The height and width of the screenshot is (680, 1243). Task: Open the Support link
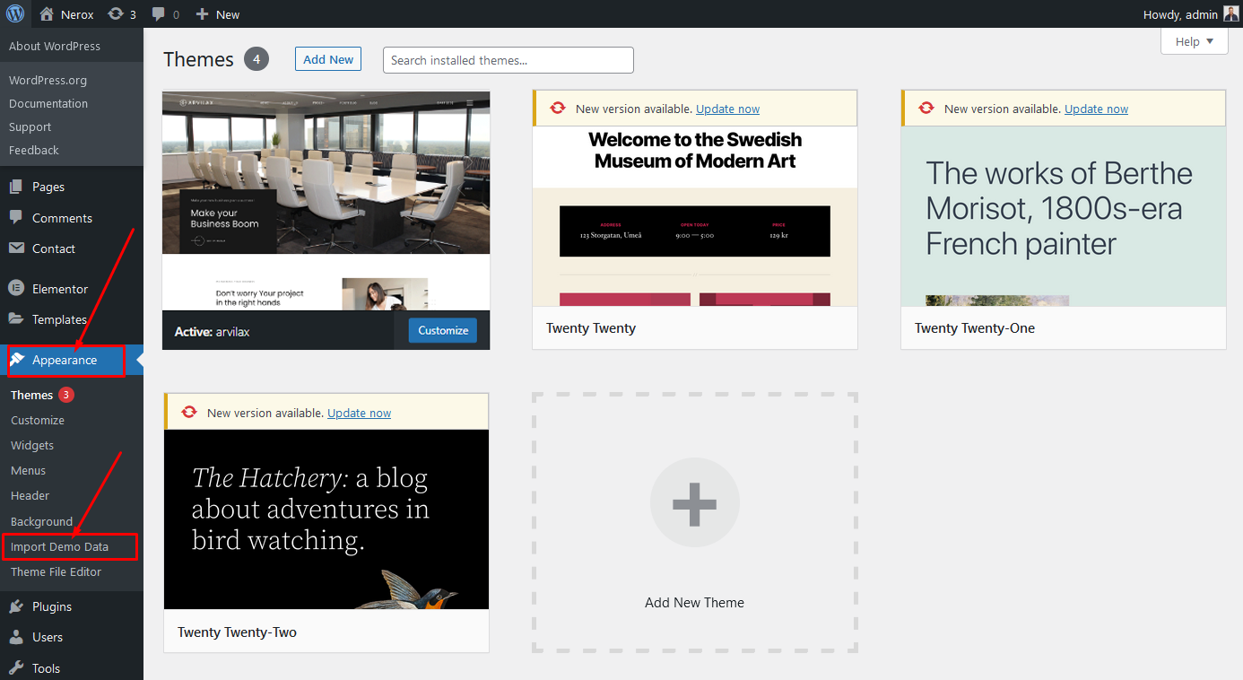30,126
